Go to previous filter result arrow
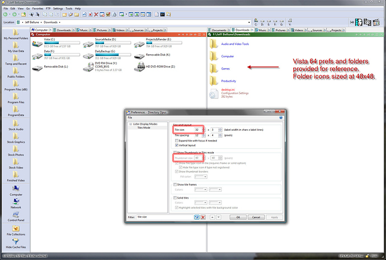 212,217
